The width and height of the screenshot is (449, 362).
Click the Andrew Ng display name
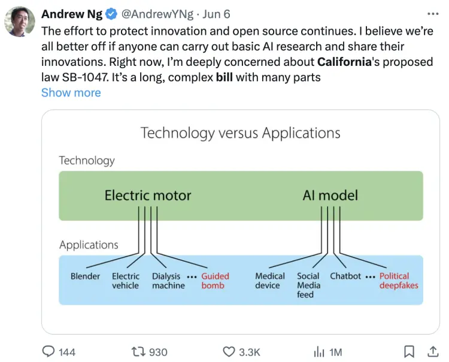(x=72, y=14)
